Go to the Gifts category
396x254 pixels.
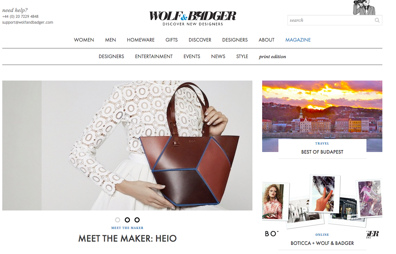click(x=172, y=40)
